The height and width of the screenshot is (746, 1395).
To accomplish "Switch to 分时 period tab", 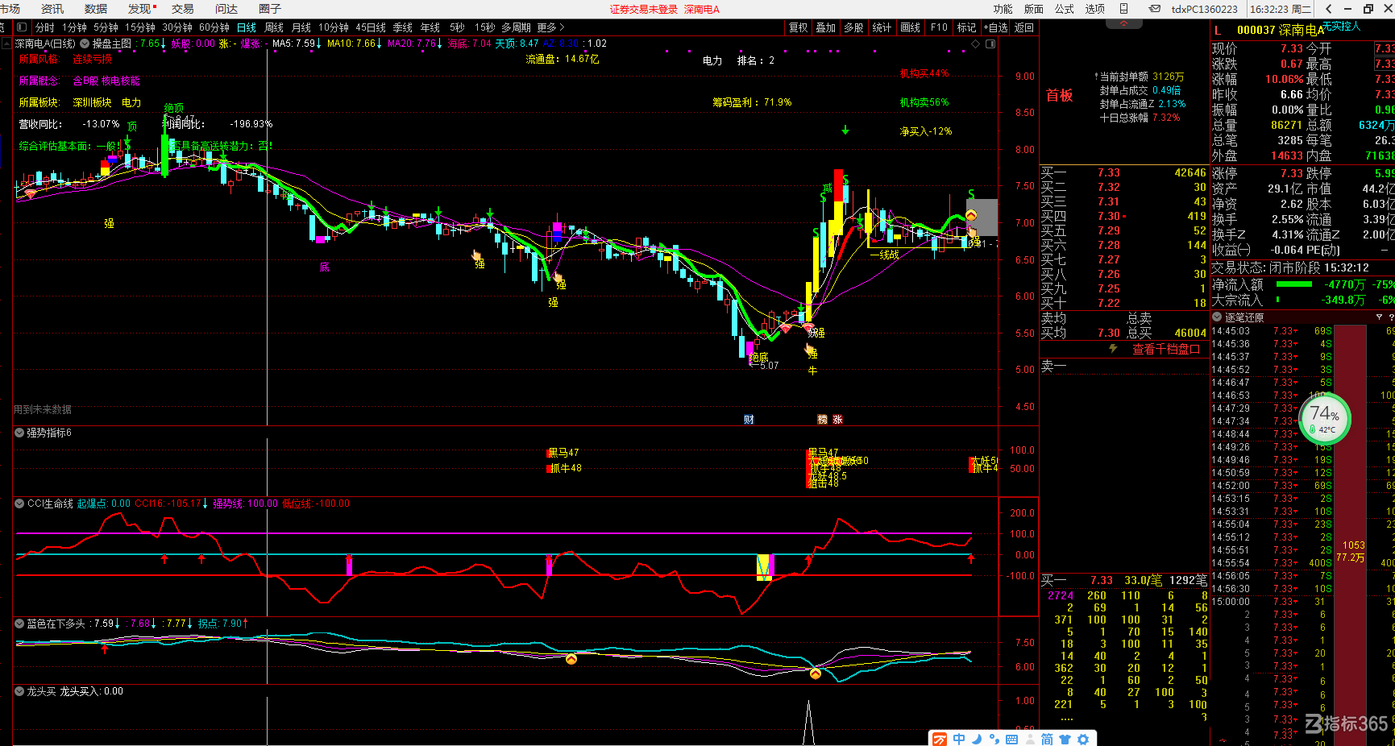I will [45, 27].
